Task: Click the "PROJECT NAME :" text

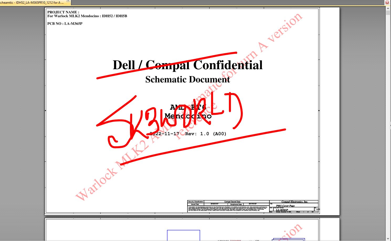Action: point(63,12)
